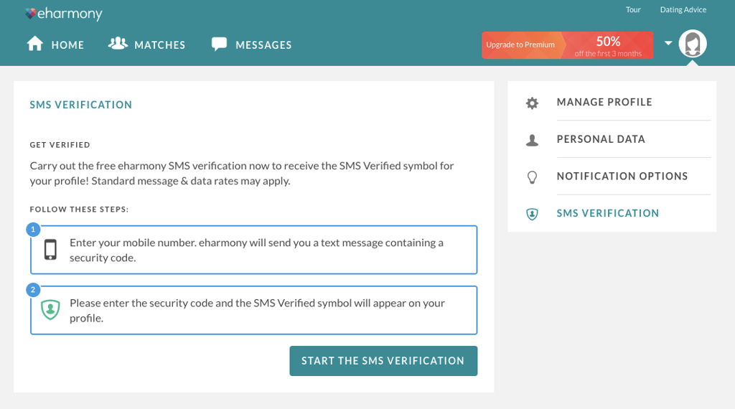Click the Matches people icon
The height and width of the screenshot is (409, 735).
click(118, 44)
